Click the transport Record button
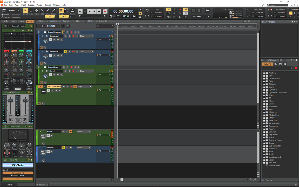The height and width of the screenshot is (187, 299). [x=105, y=11]
